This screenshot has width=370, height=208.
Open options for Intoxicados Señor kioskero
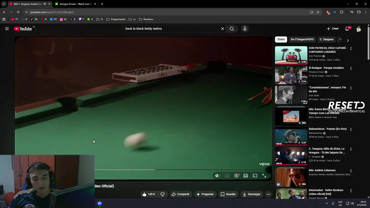(351, 191)
